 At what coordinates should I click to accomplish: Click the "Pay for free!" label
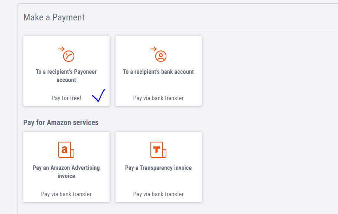click(66, 98)
